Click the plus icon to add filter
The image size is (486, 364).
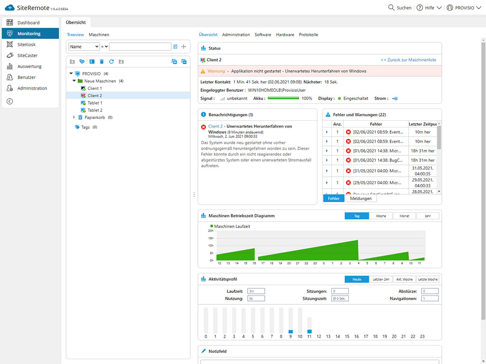[x=184, y=46]
